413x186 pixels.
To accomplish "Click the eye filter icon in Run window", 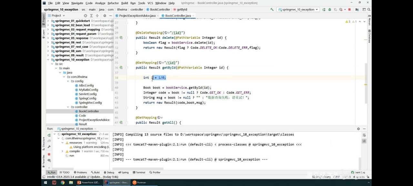I will tap(49, 160).
